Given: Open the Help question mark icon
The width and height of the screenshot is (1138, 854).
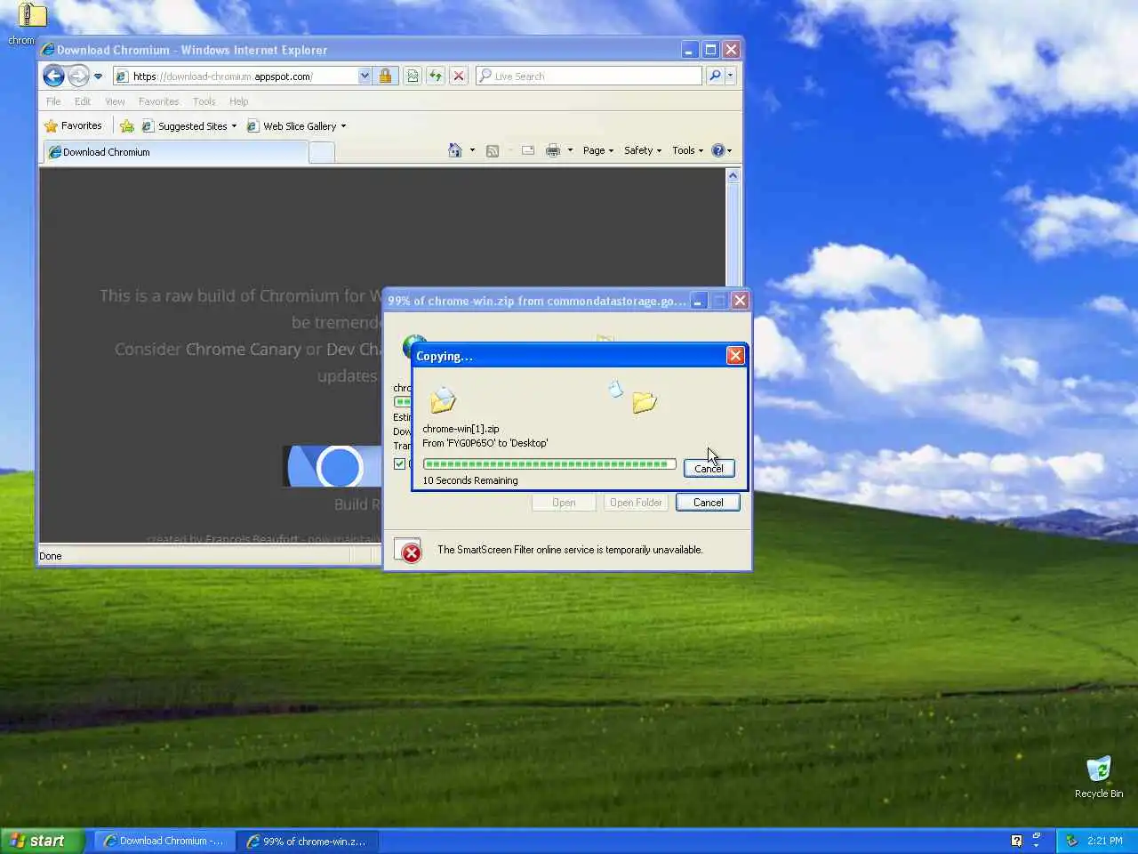Looking at the screenshot, I should pos(718,150).
